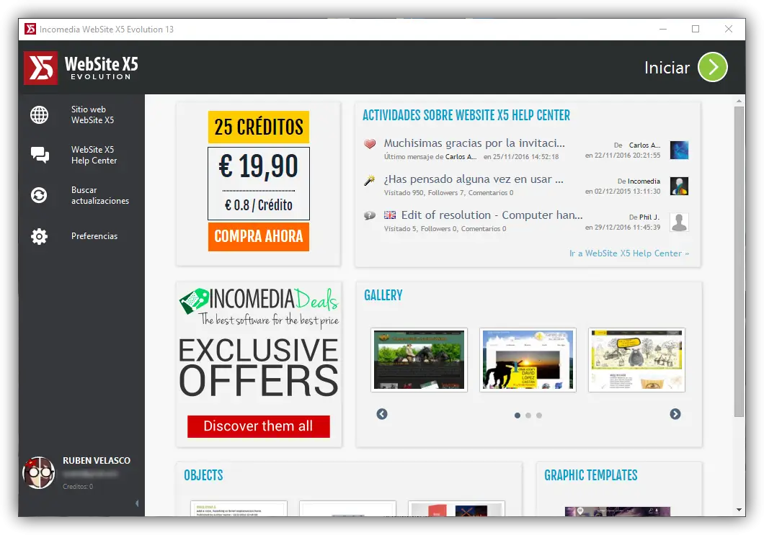Click the € 19,90 price box

259,184
